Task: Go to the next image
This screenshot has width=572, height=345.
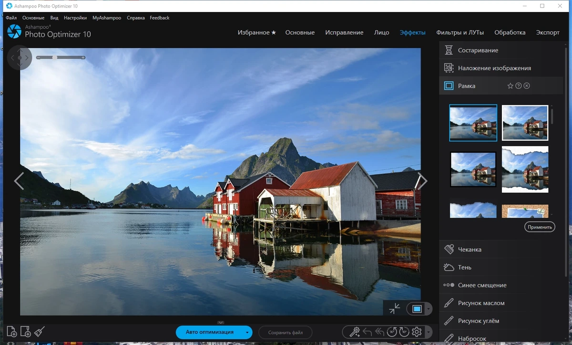Action: click(x=422, y=181)
